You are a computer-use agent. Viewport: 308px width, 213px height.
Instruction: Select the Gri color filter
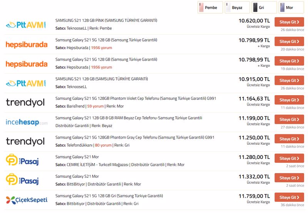tap(264, 7)
